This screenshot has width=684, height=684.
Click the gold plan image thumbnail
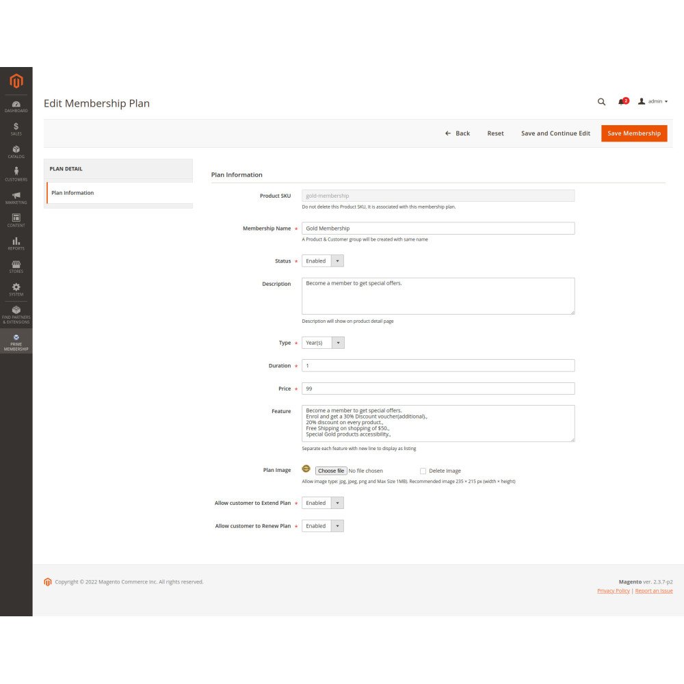tap(306, 469)
